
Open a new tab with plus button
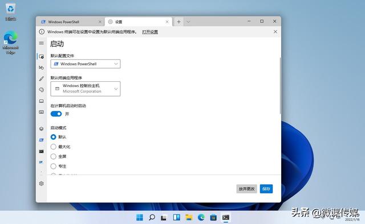[x=179, y=22]
